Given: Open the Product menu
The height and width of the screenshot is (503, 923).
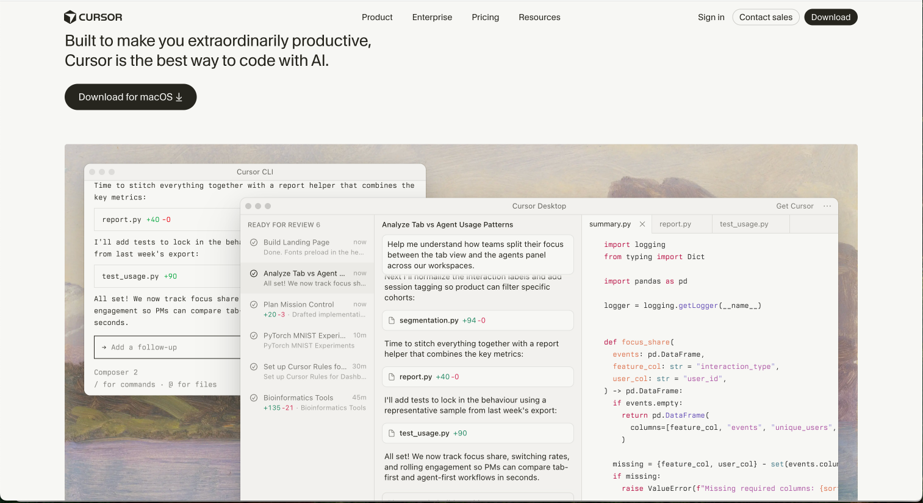Looking at the screenshot, I should [x=377, y=17].
